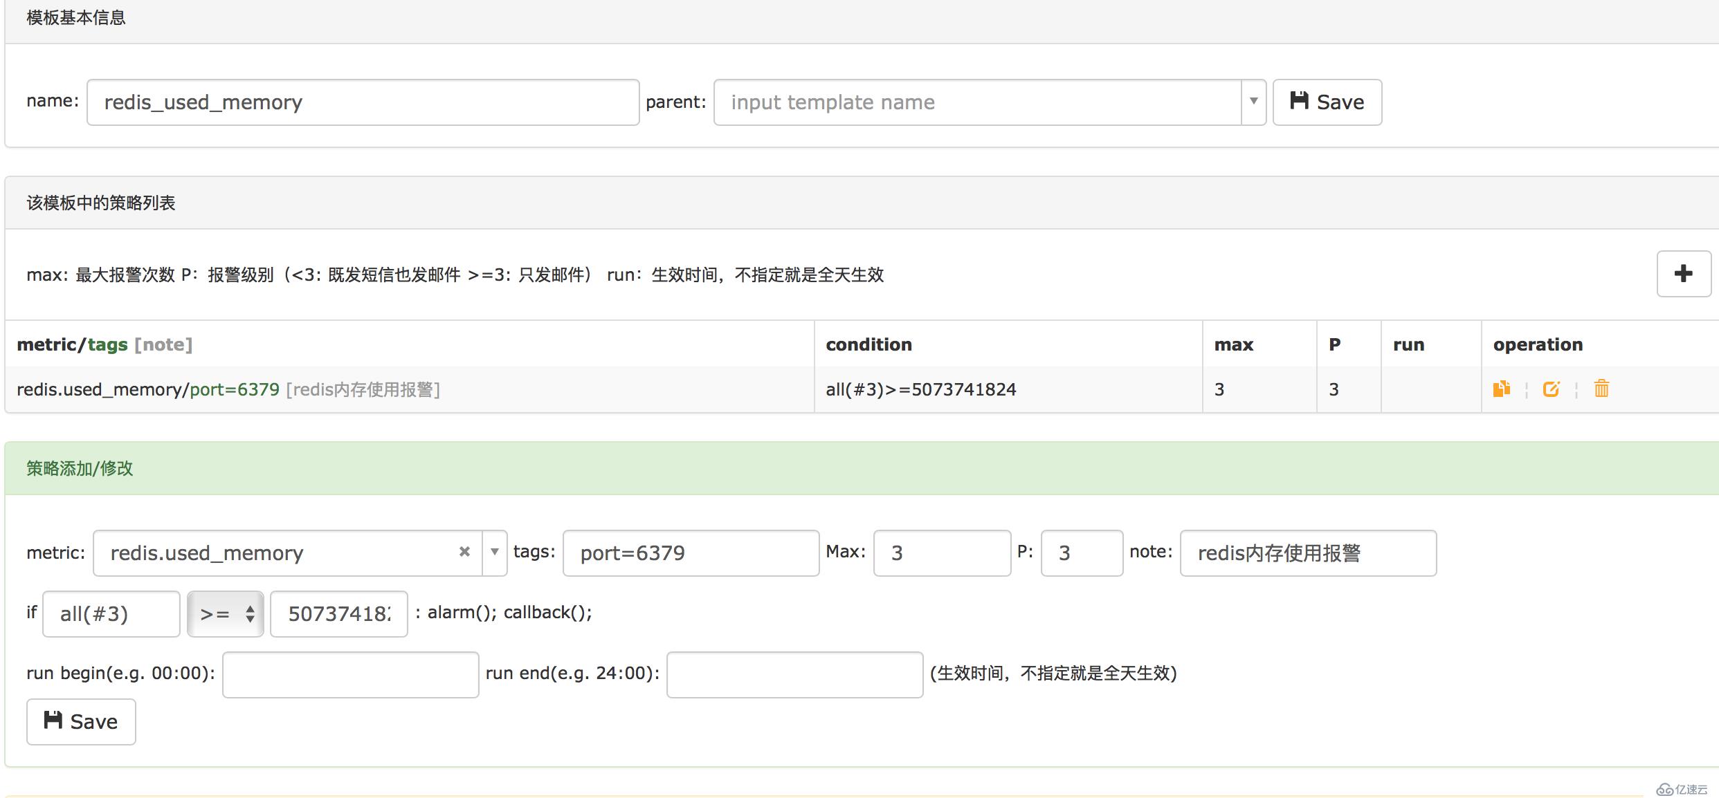Click the delete policy trash icon
1719x798 pixels.
click(1601, 389)
